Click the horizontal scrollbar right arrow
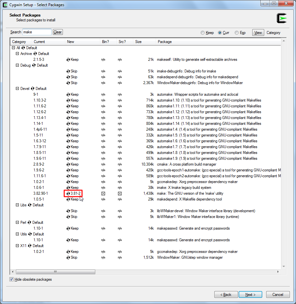The height and width of the screenshot is (304, 296). click(x=278, y=272)
